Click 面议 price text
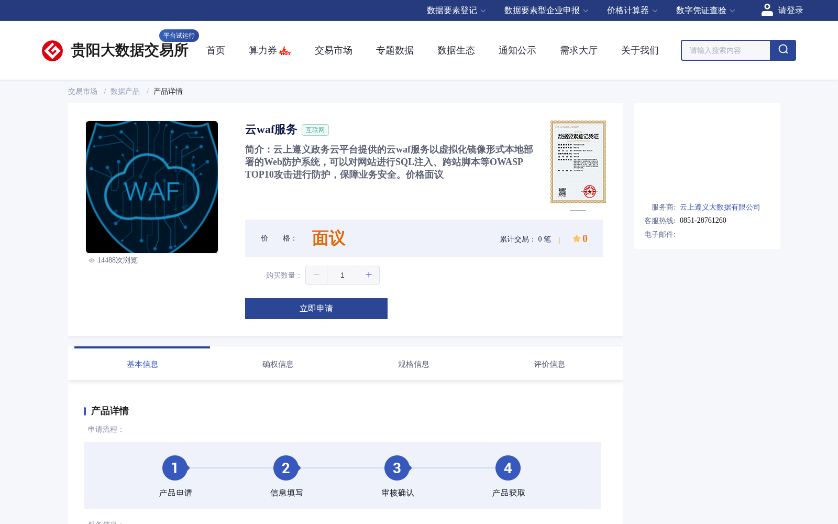This screenshot has width=838, height=524. [328, 238]
